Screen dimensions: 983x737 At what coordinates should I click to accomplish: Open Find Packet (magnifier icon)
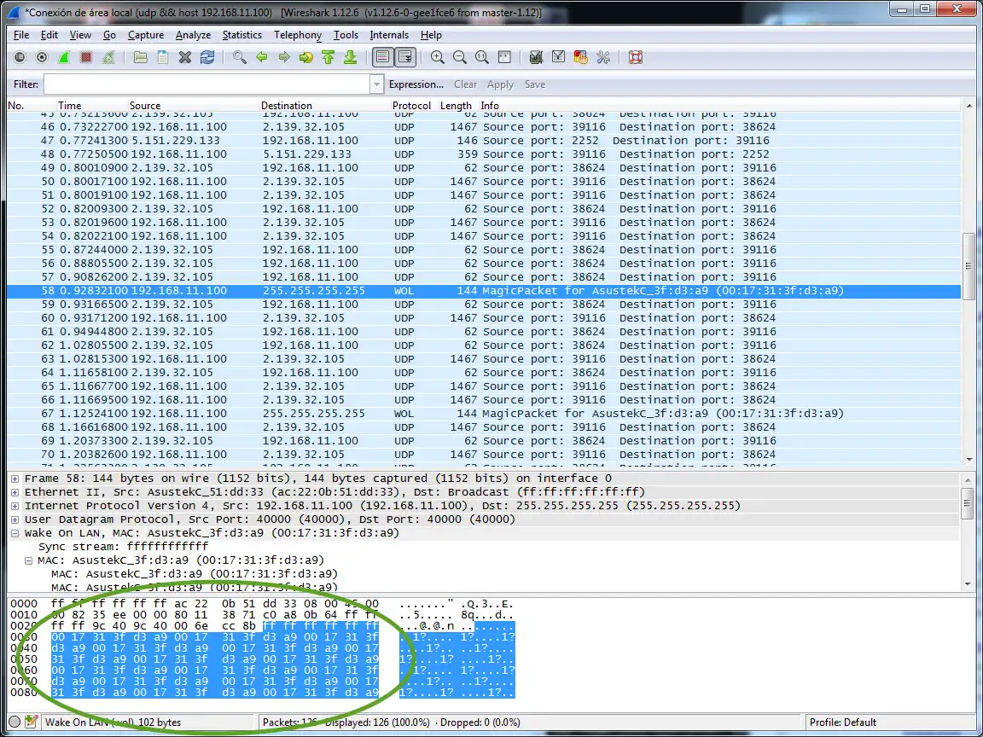240,58
